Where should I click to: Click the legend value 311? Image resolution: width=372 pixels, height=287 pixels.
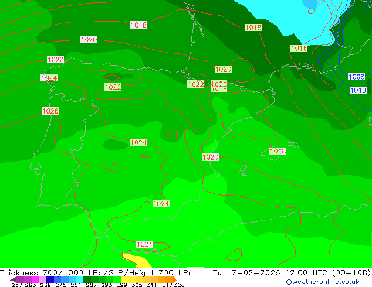[x=151, y=285]
